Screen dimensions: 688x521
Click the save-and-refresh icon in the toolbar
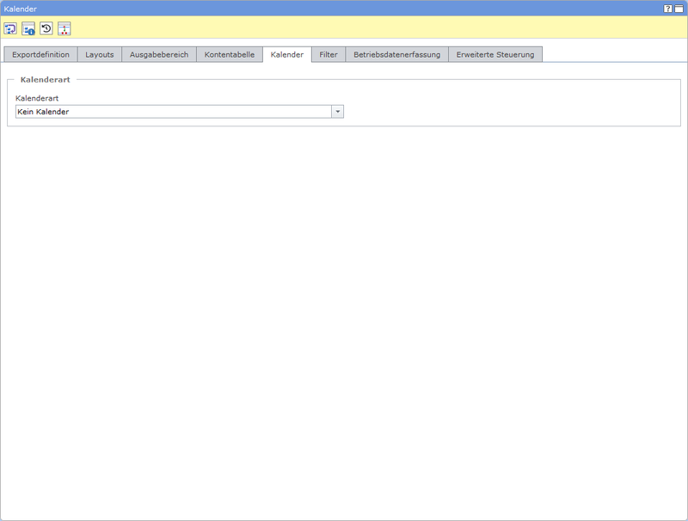point(10,28)
